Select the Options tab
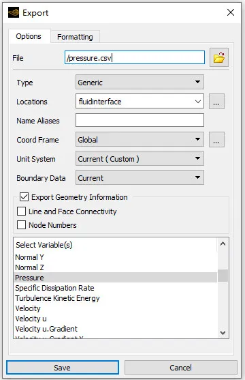 [29, 36]
